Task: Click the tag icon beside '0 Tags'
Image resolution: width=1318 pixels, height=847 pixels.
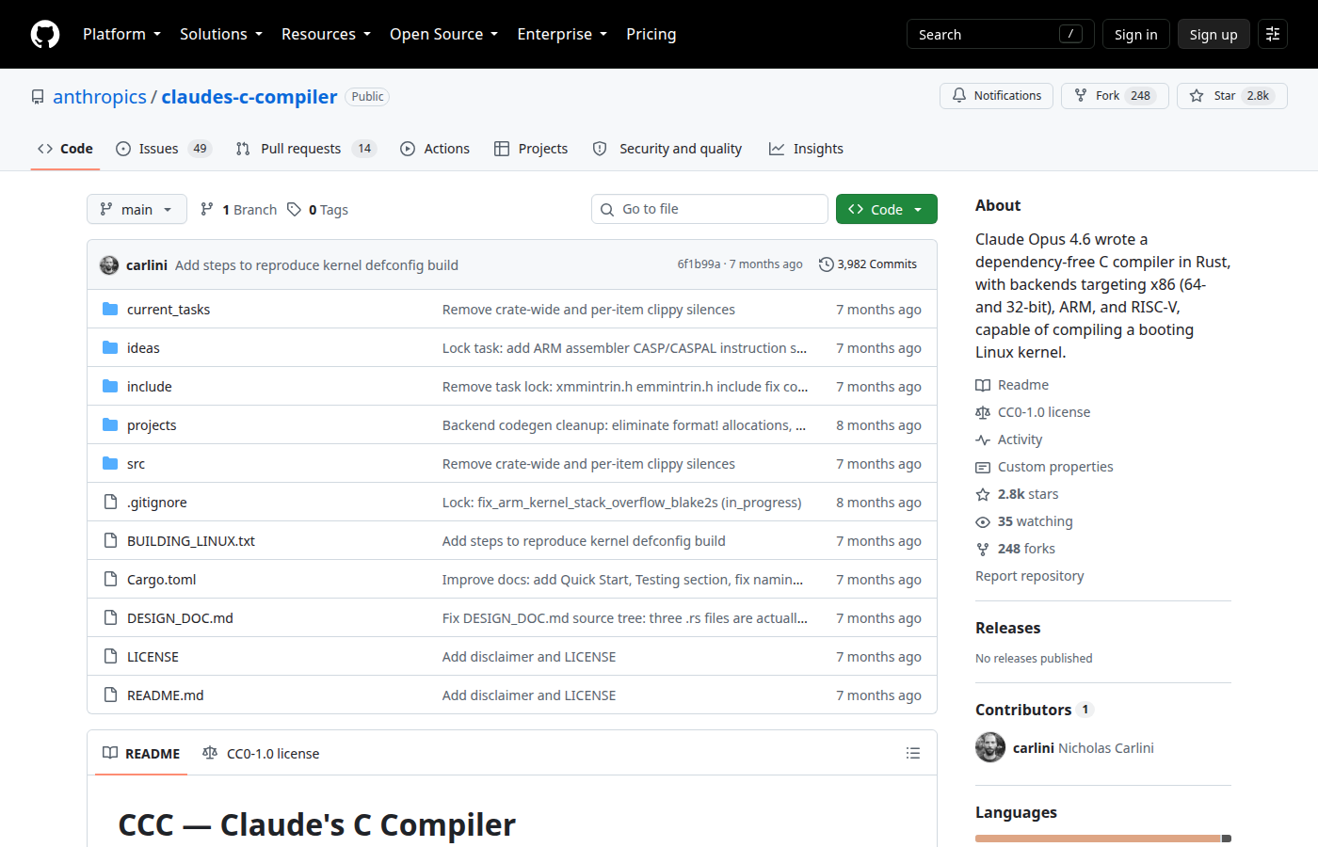Action: pos(295,209)
